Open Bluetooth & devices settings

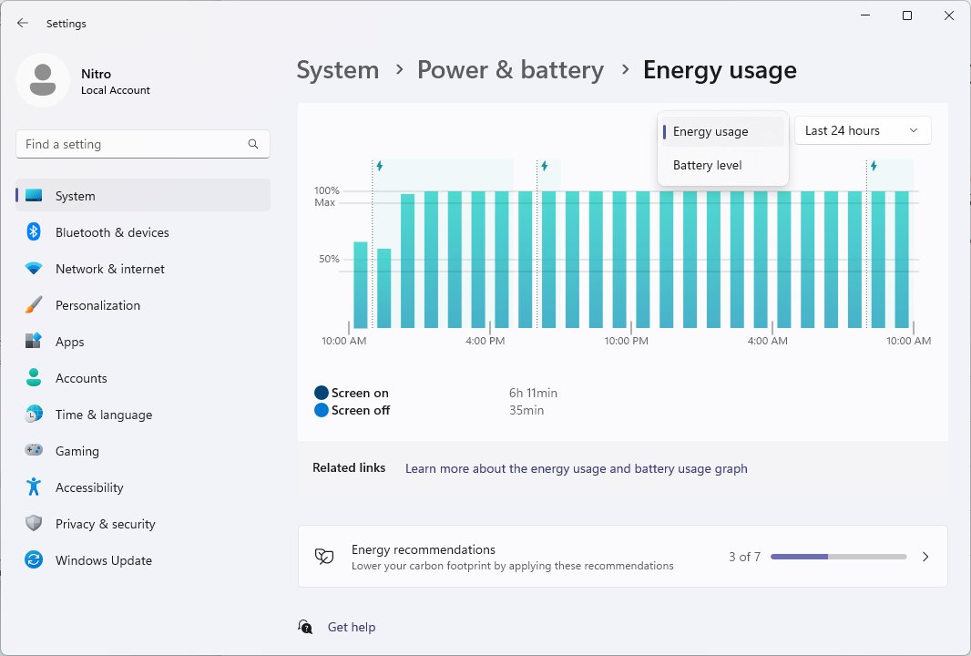coord(143,232)
